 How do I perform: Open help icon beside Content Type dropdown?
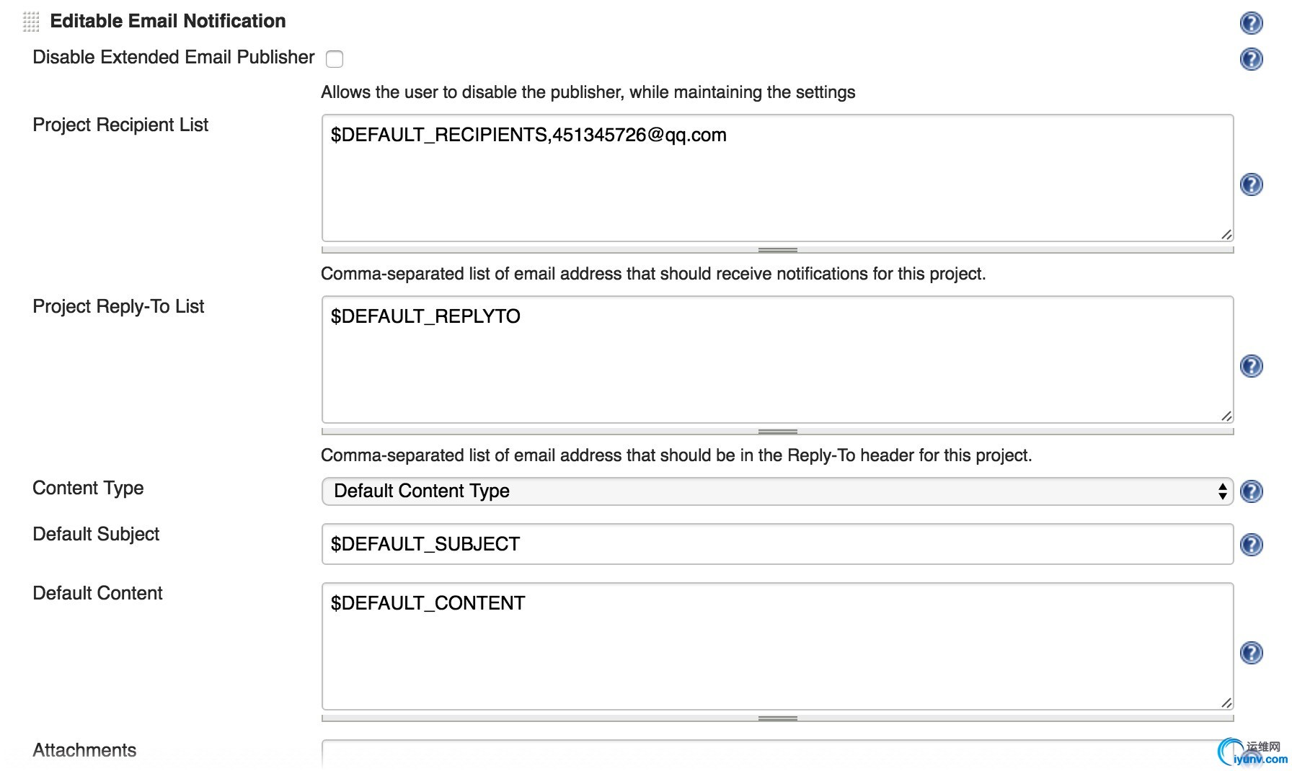pyautogui.click(x=1251, y=491)
